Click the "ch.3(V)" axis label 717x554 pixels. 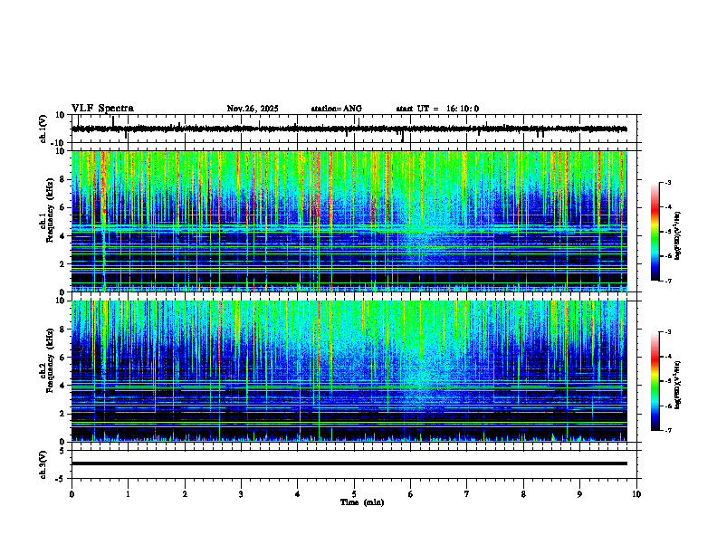[43, 464]
